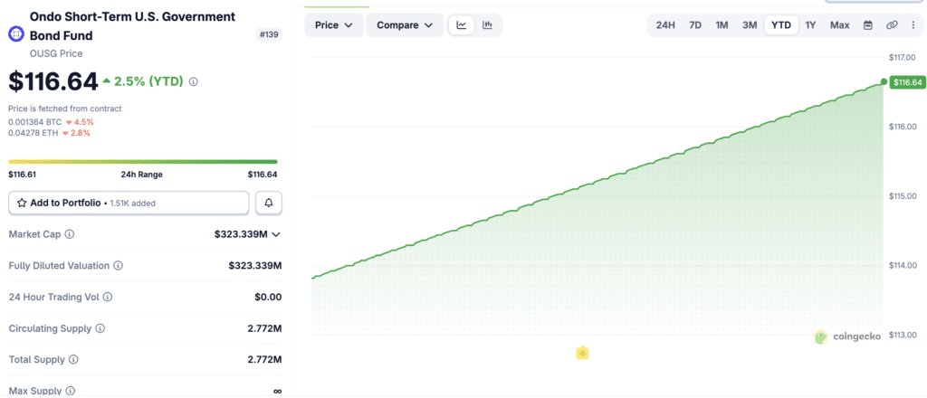The height and width of the screenshot is (398, 927).
Task: Copy chart link icon
Action: pos(892,24)
